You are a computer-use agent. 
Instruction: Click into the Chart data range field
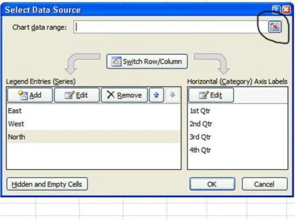click(x=170, y=27)
